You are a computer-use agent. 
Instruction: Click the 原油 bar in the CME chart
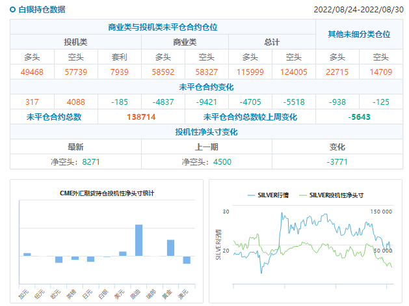pos(139,240)
